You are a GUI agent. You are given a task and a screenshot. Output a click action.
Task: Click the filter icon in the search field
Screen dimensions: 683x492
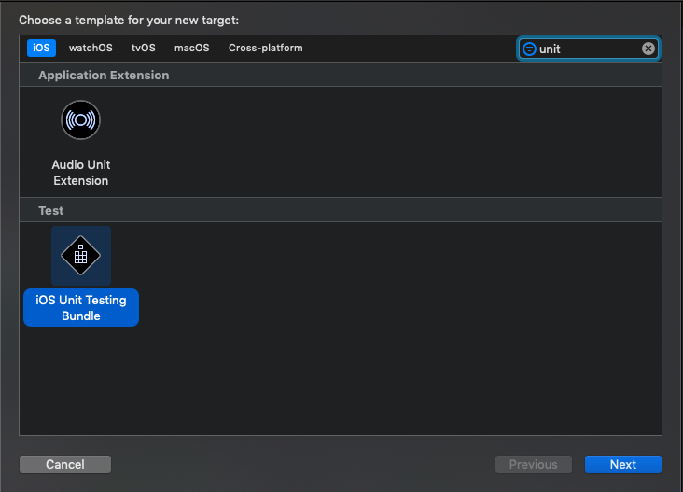(529, 49)
